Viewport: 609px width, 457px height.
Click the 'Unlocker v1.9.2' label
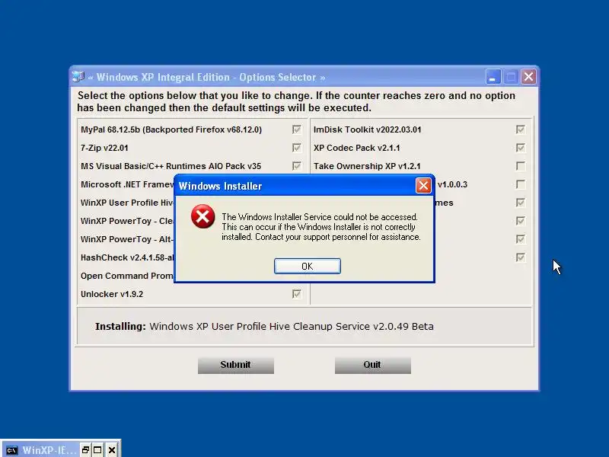click(x=112, y=294)
